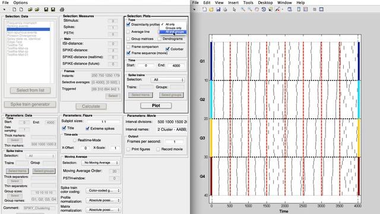Click the Select from list button
The width and height of the screenshot is (380, 214).
[30, 90]
